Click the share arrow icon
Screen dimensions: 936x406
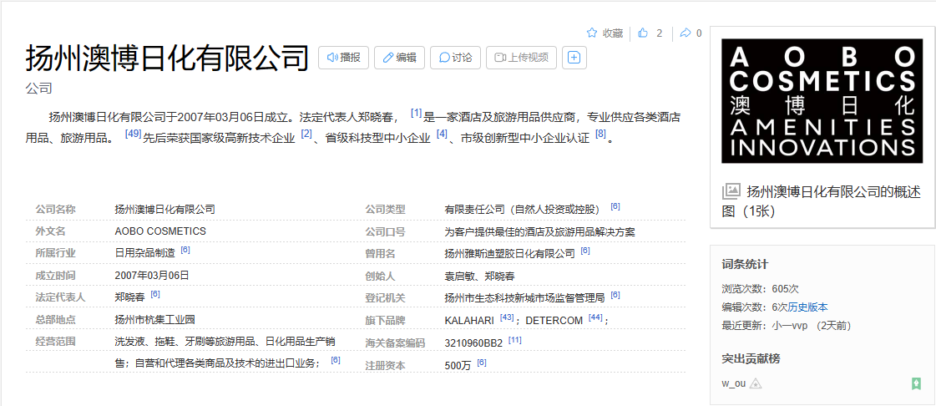tap(686, 33)
